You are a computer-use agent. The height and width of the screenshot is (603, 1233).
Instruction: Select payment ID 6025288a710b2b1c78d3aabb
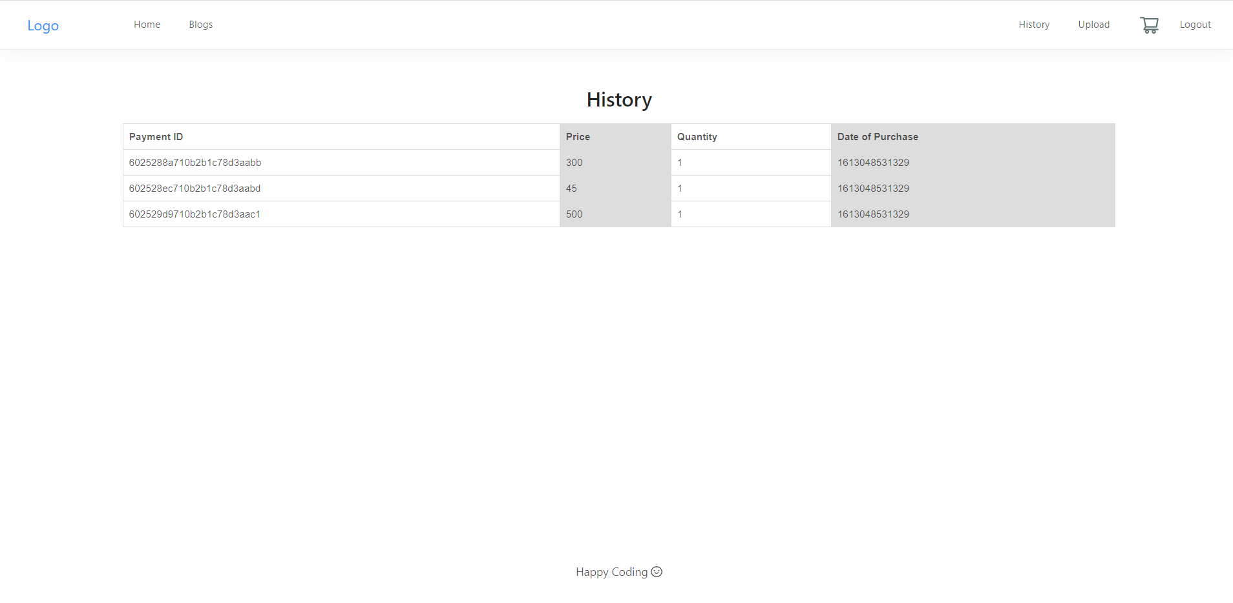pos(195,163)
